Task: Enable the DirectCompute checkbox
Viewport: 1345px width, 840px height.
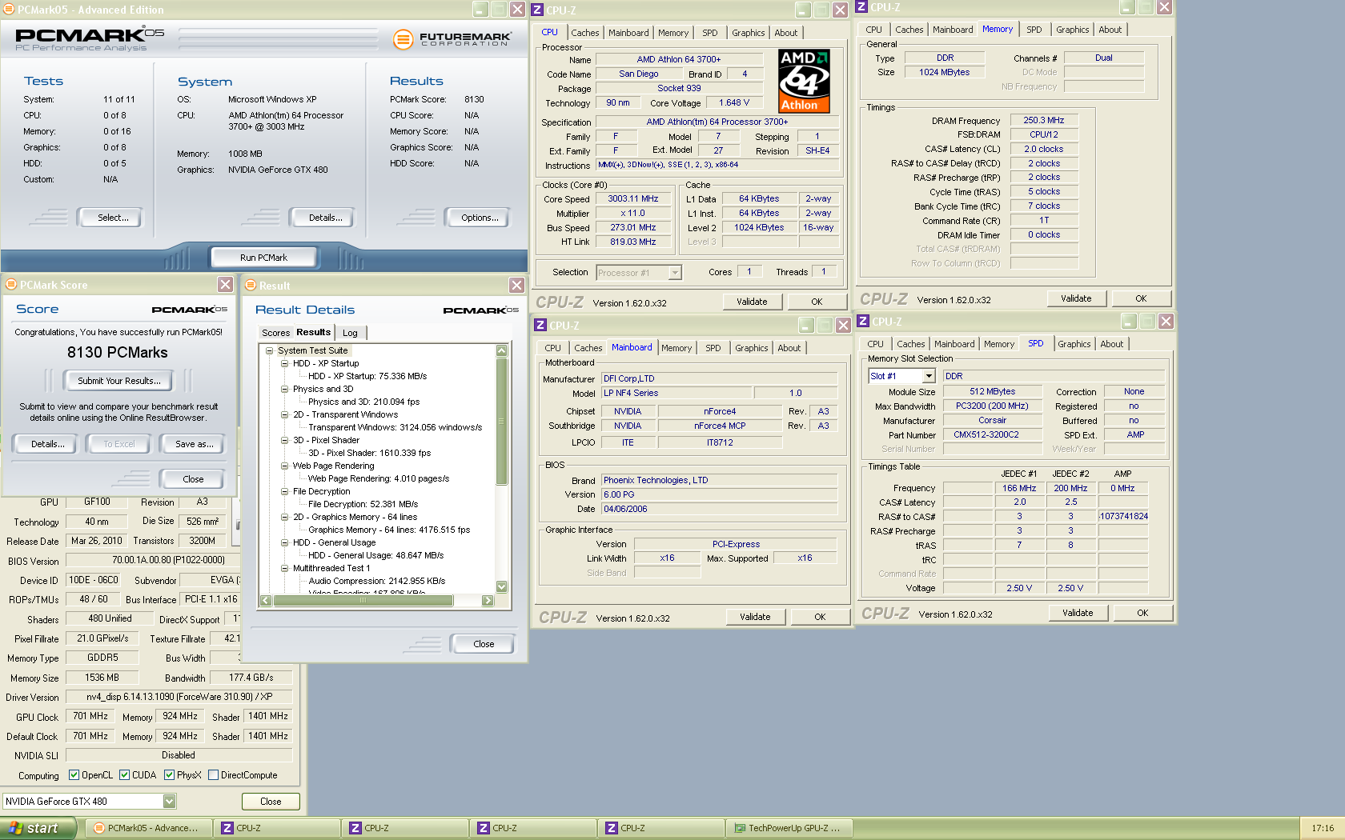Action: 214,774
